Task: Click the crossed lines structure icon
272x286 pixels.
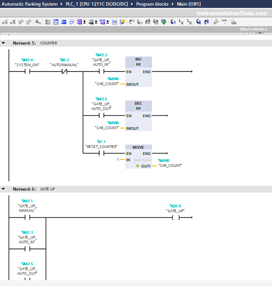Action: [x=189, y=22]
